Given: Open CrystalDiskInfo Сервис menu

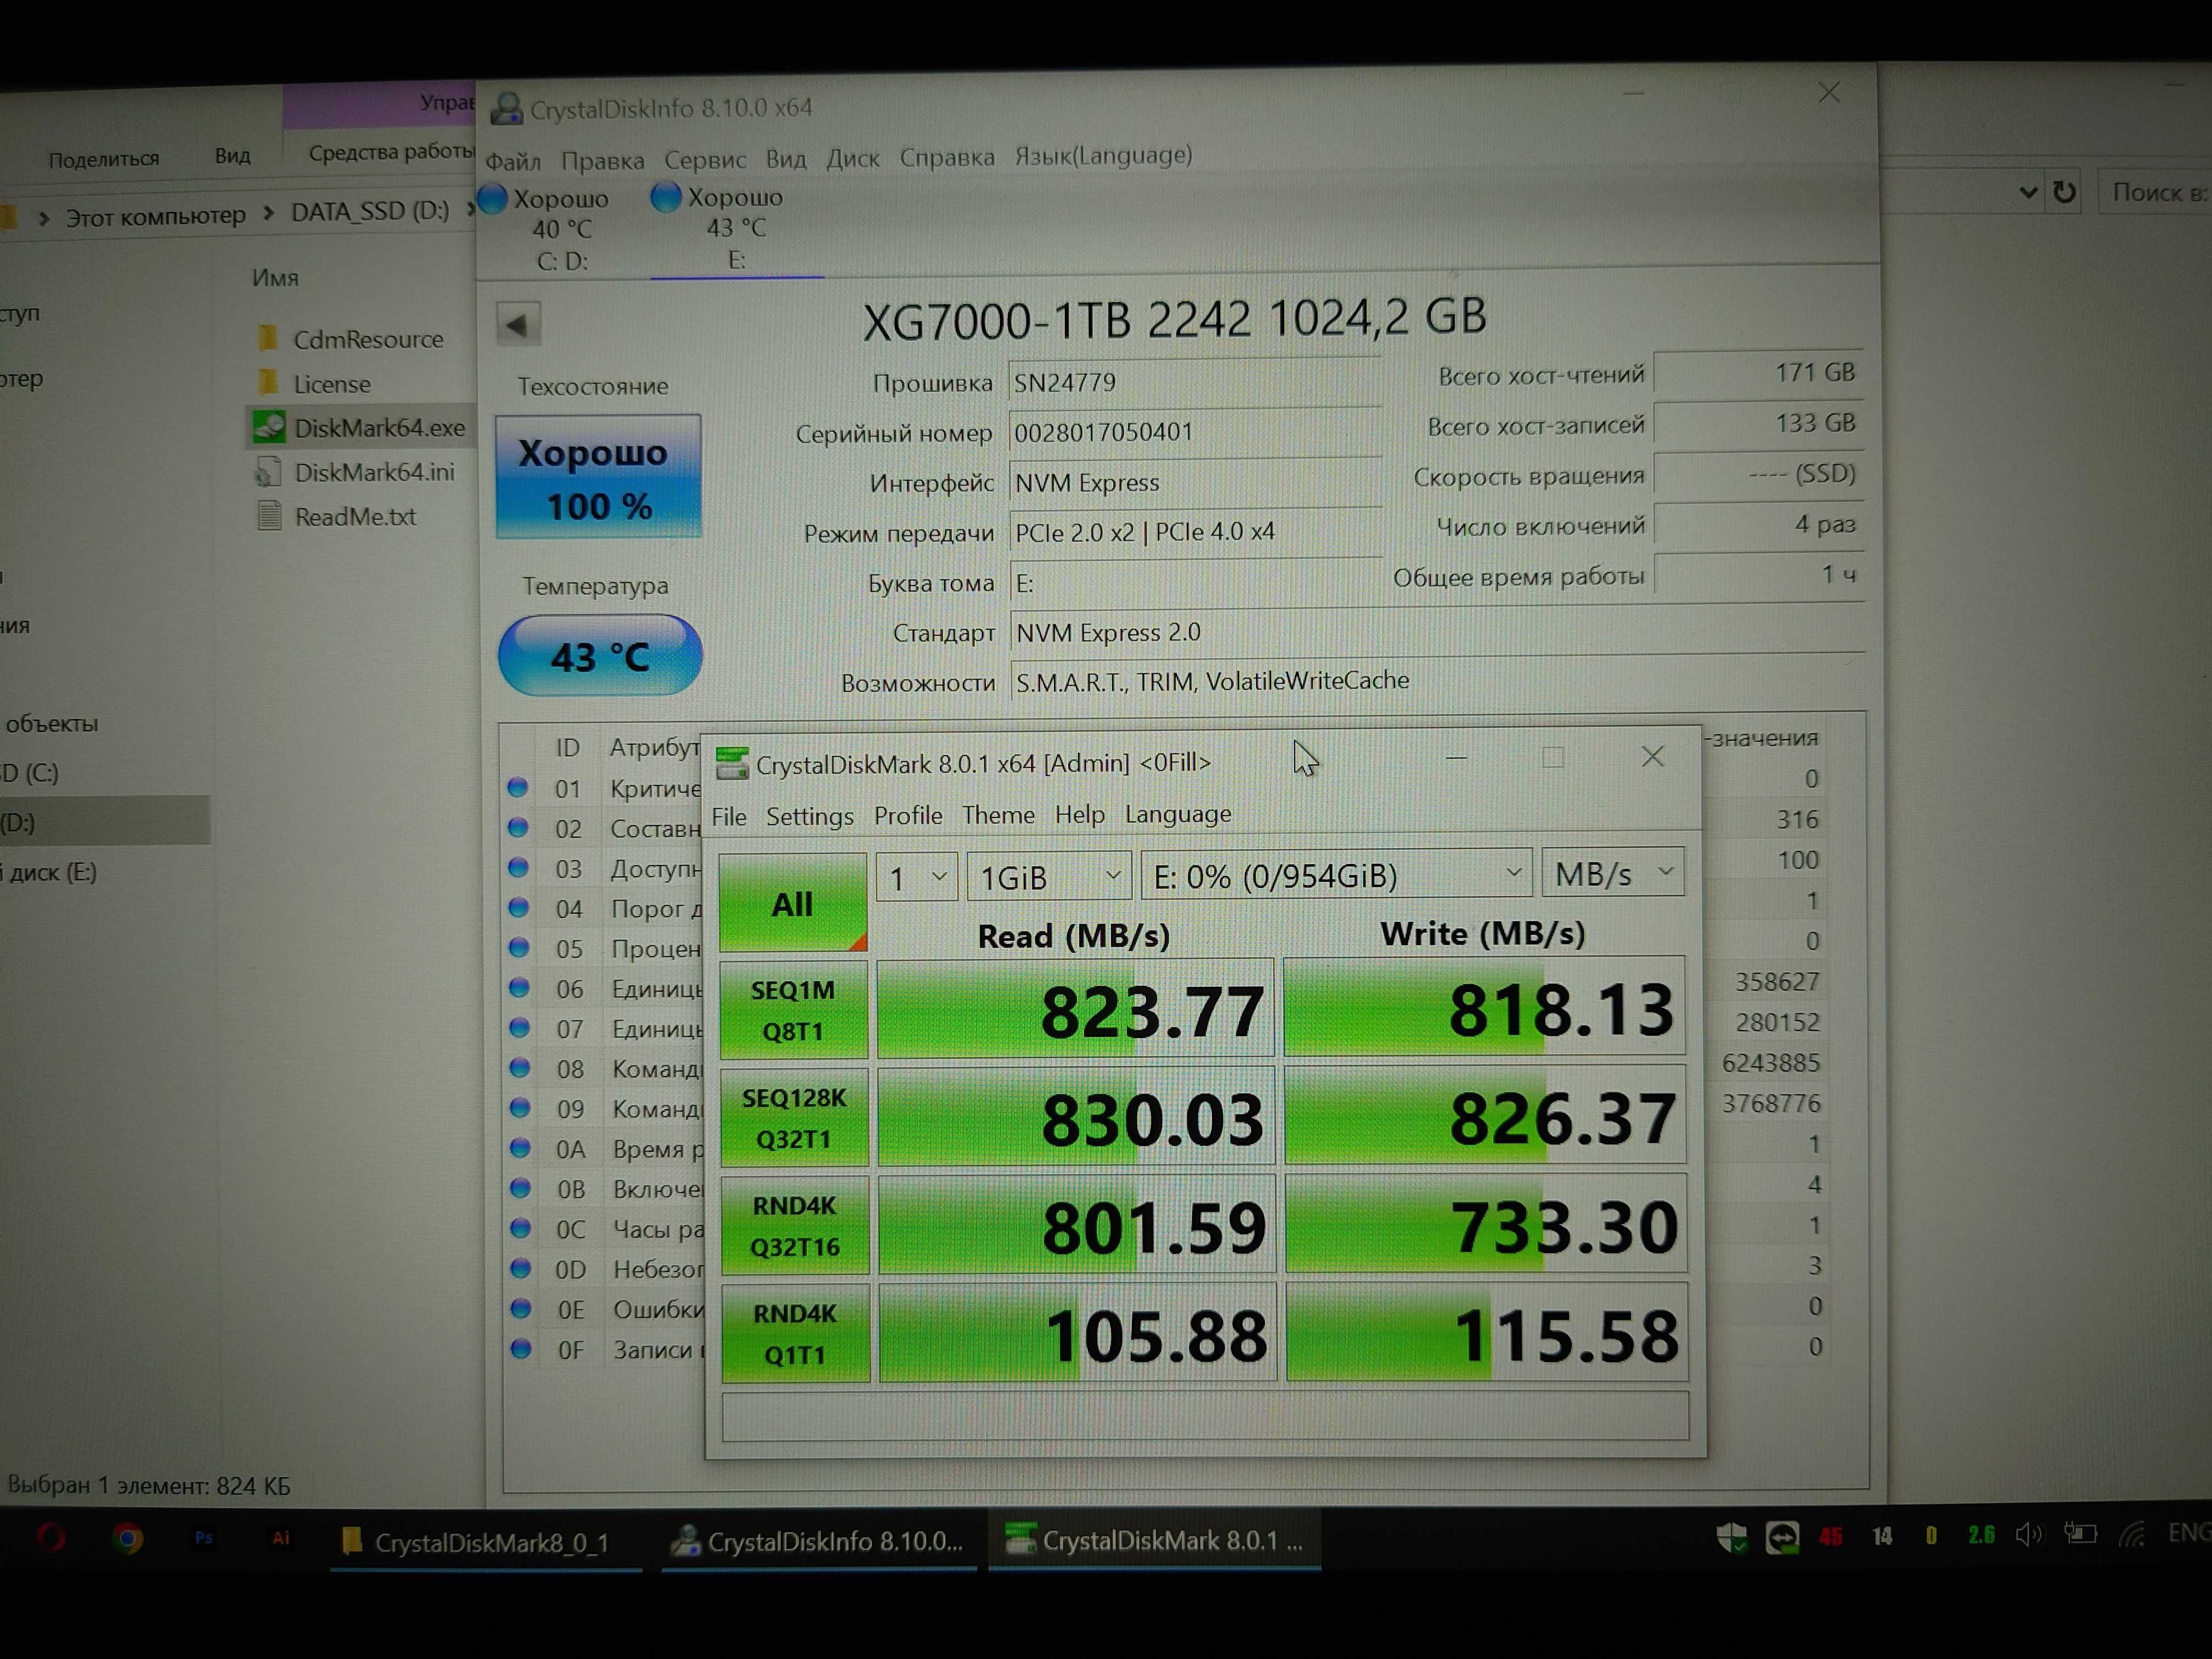Looking at the screenshot, I should click(x=705, y=159).
